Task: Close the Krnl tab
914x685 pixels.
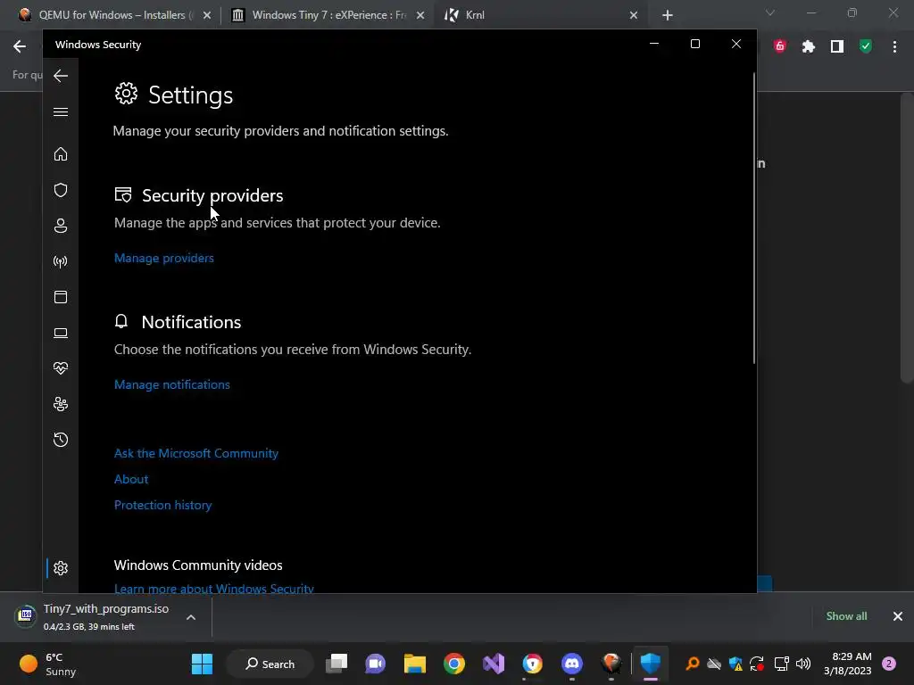Action: click(634, 15)
